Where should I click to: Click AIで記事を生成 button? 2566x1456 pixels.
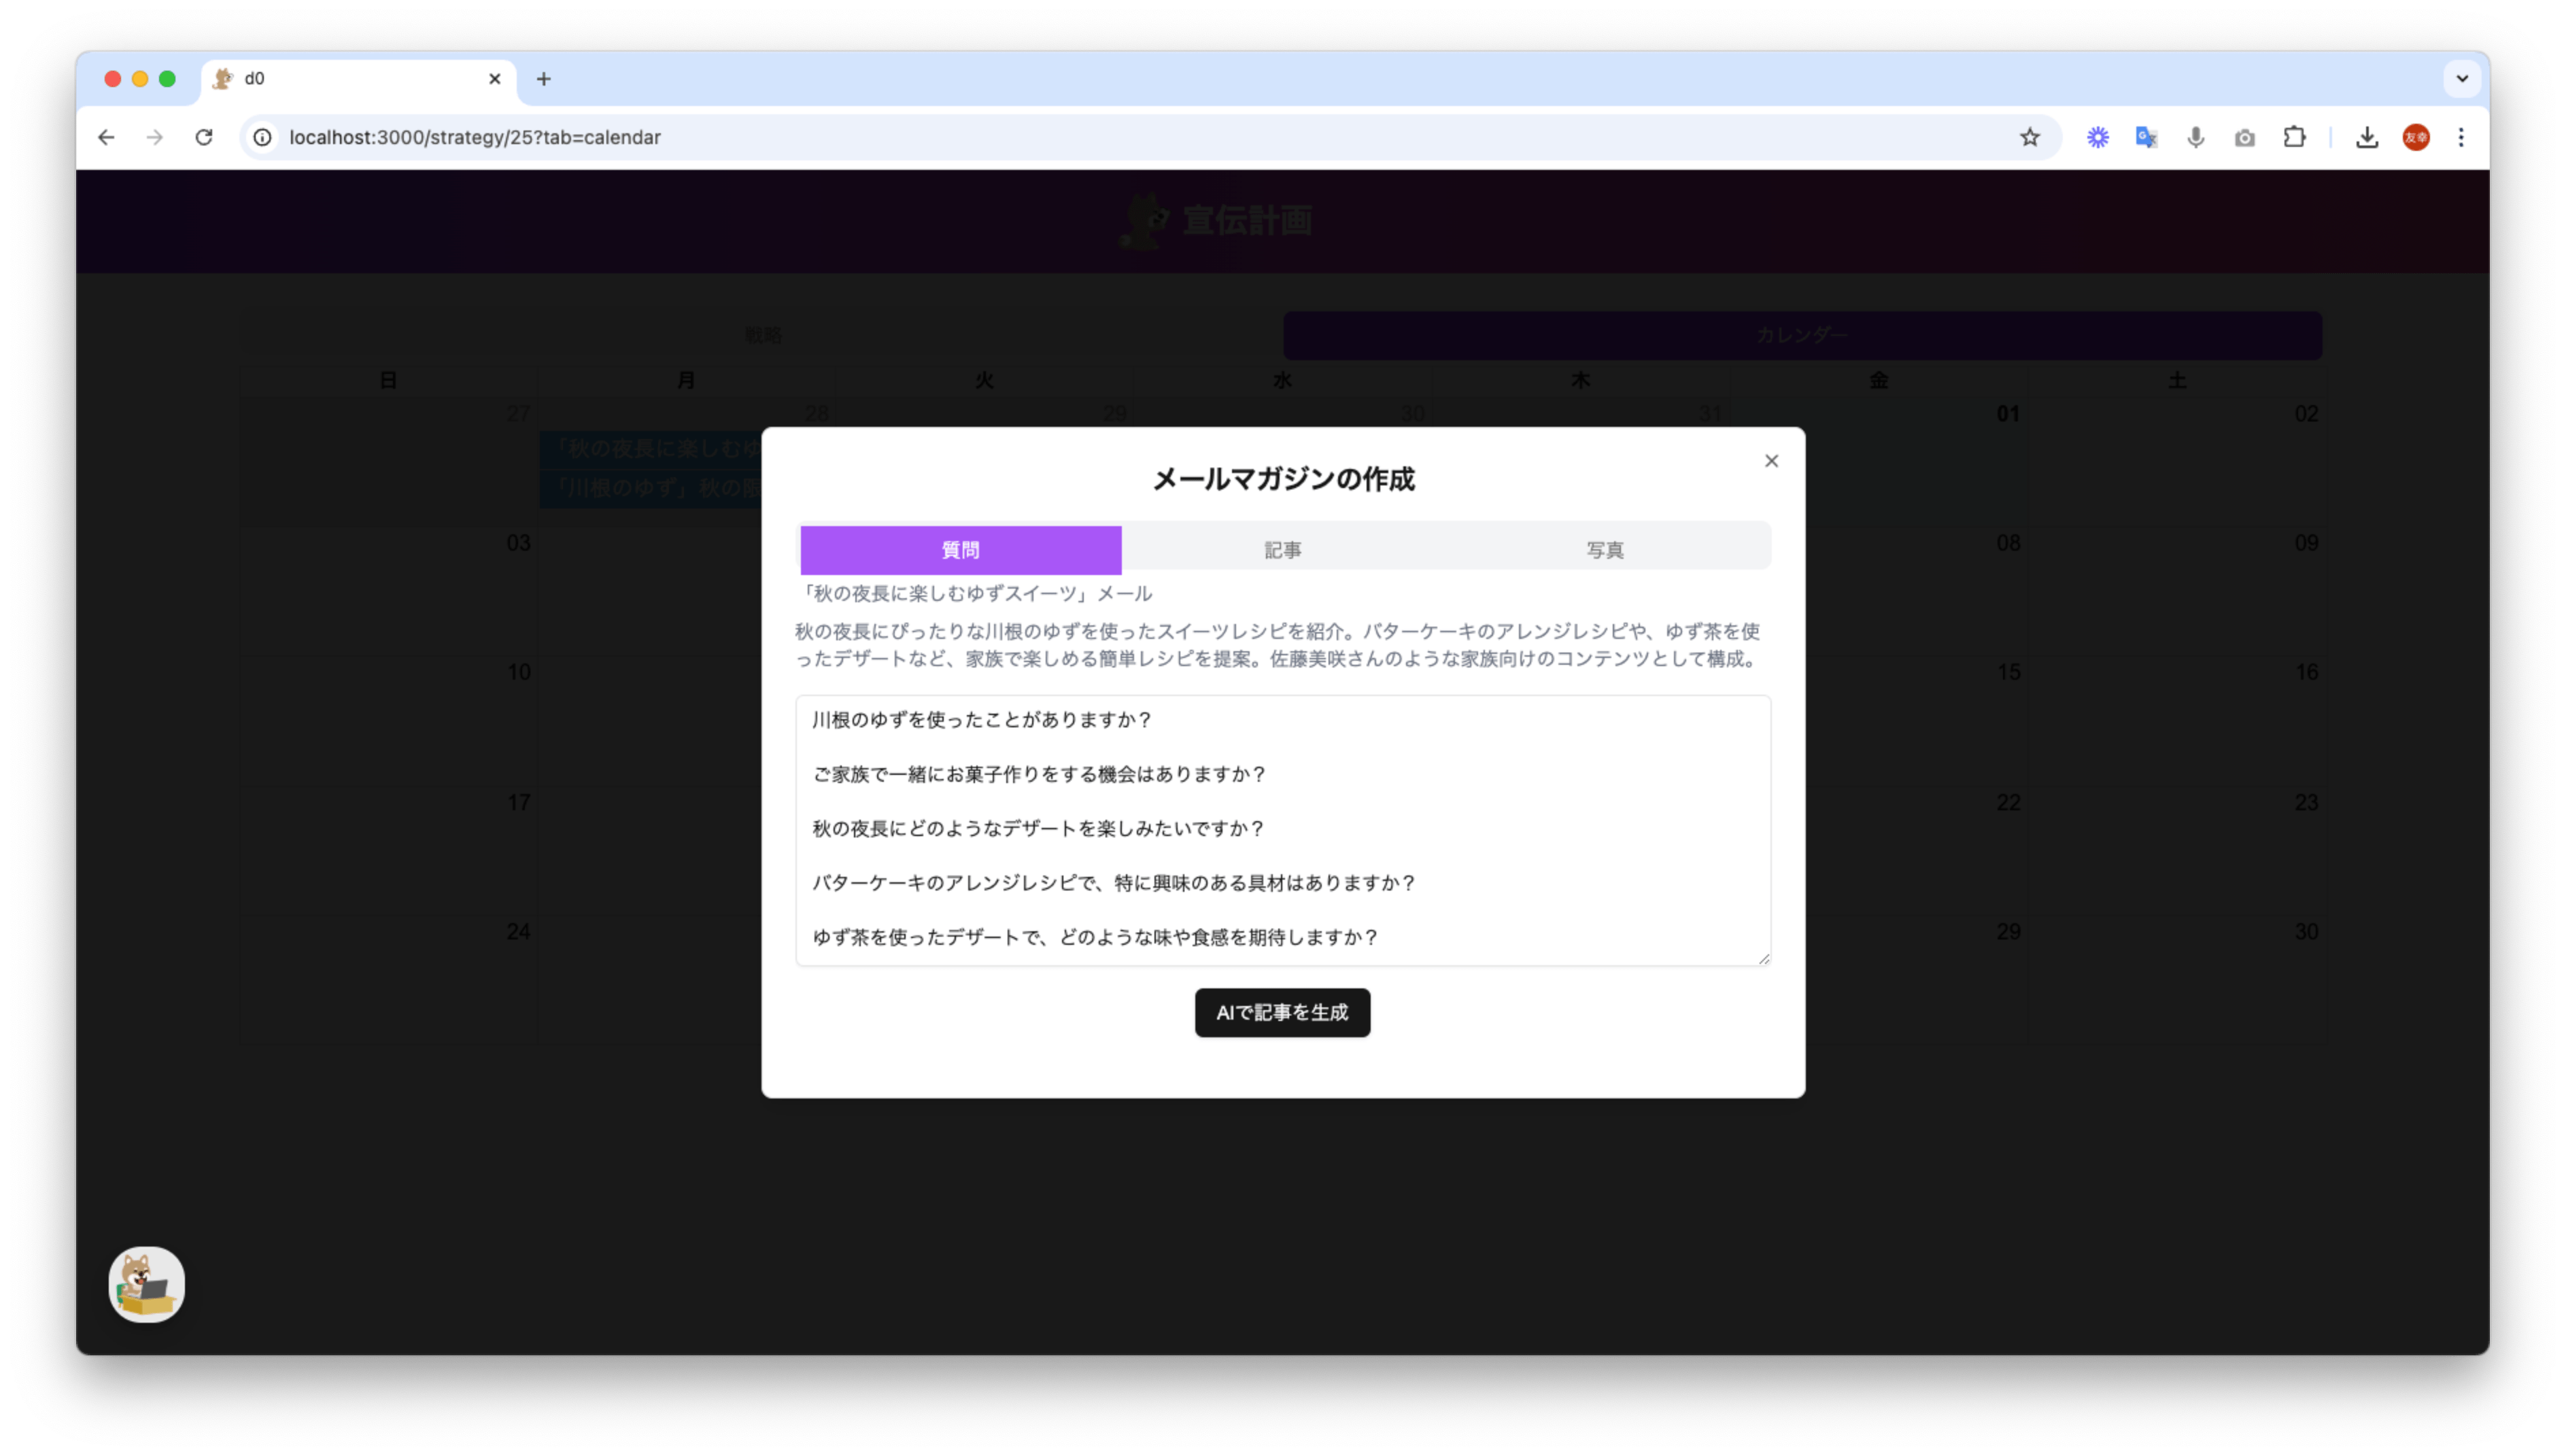point(1282,1012)
